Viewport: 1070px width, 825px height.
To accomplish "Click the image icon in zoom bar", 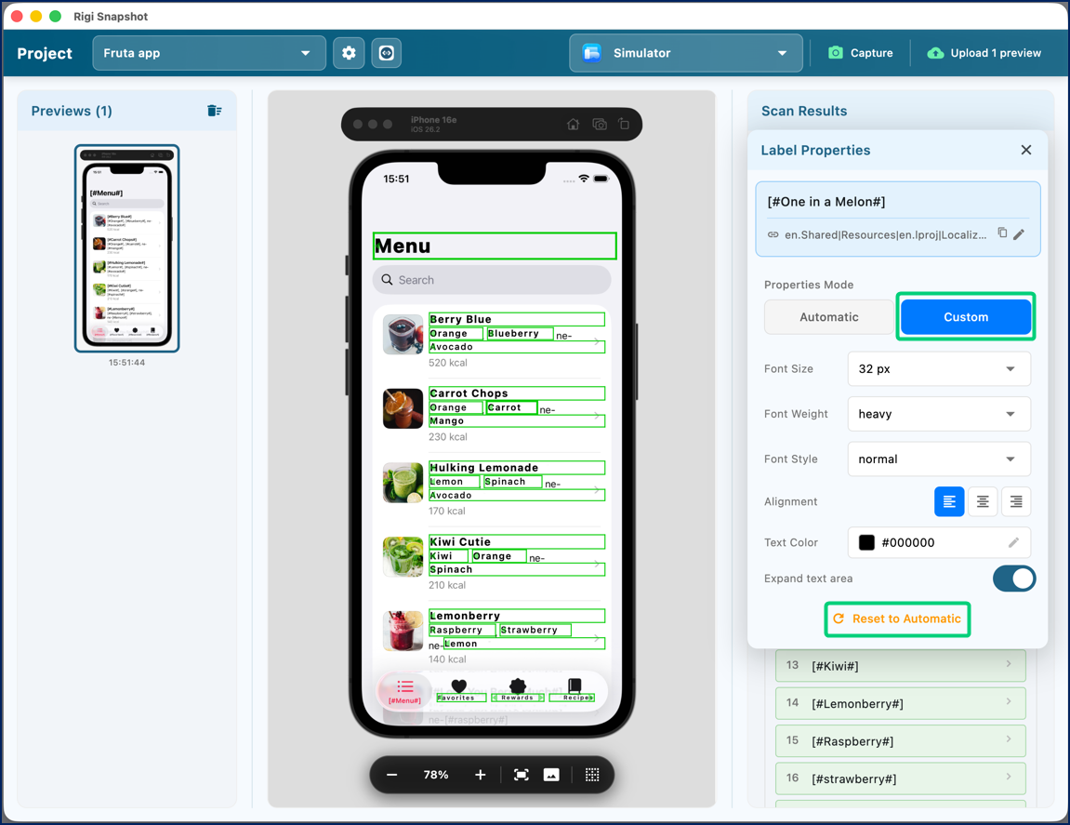I will pos(551,775).
